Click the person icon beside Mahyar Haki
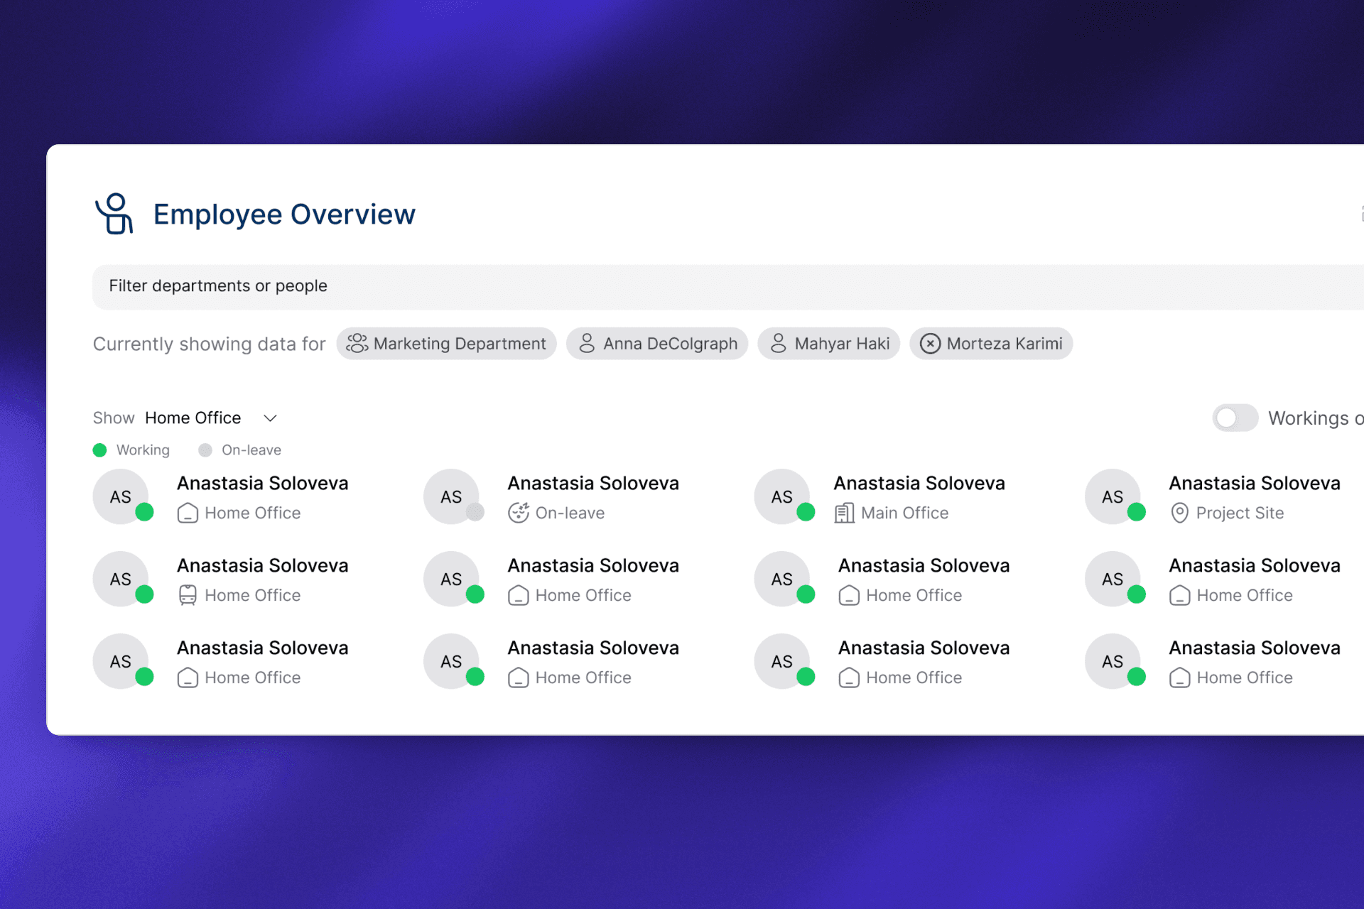 tap(778, 344)
